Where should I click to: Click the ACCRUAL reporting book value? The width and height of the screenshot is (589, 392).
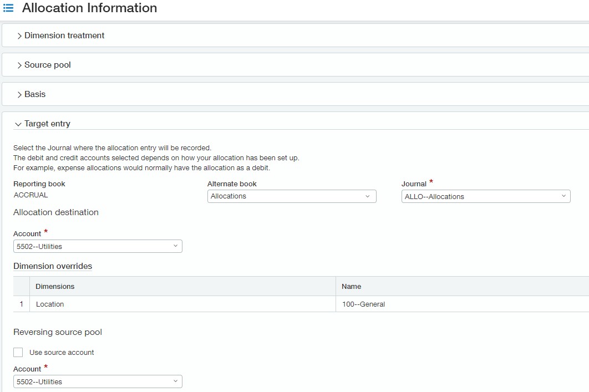(x=31, y=195)
